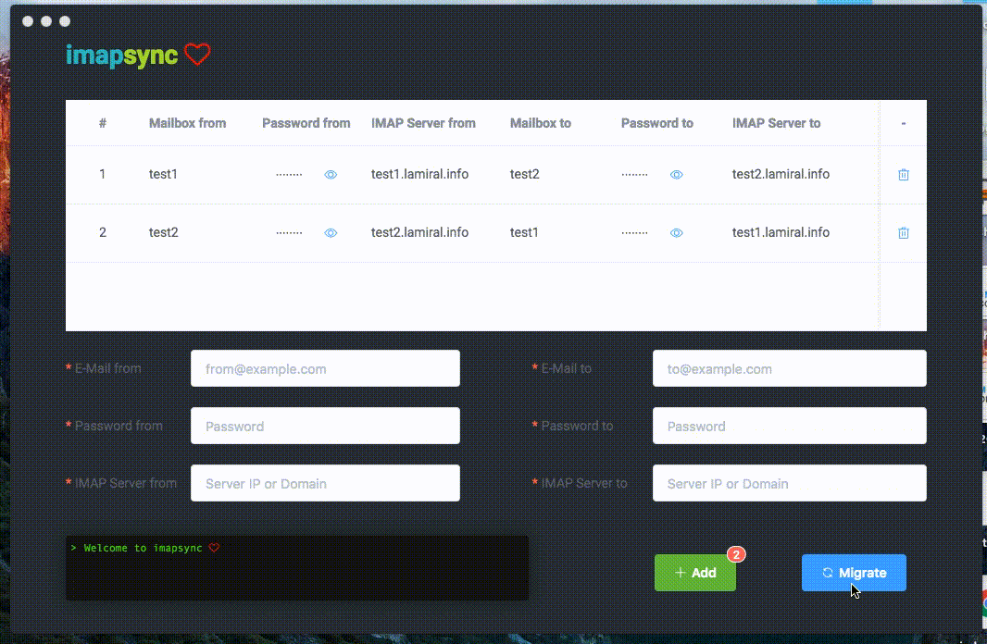Click the E-Mail from label
This screenshot has height=644, width=987.
click(107, 368)
